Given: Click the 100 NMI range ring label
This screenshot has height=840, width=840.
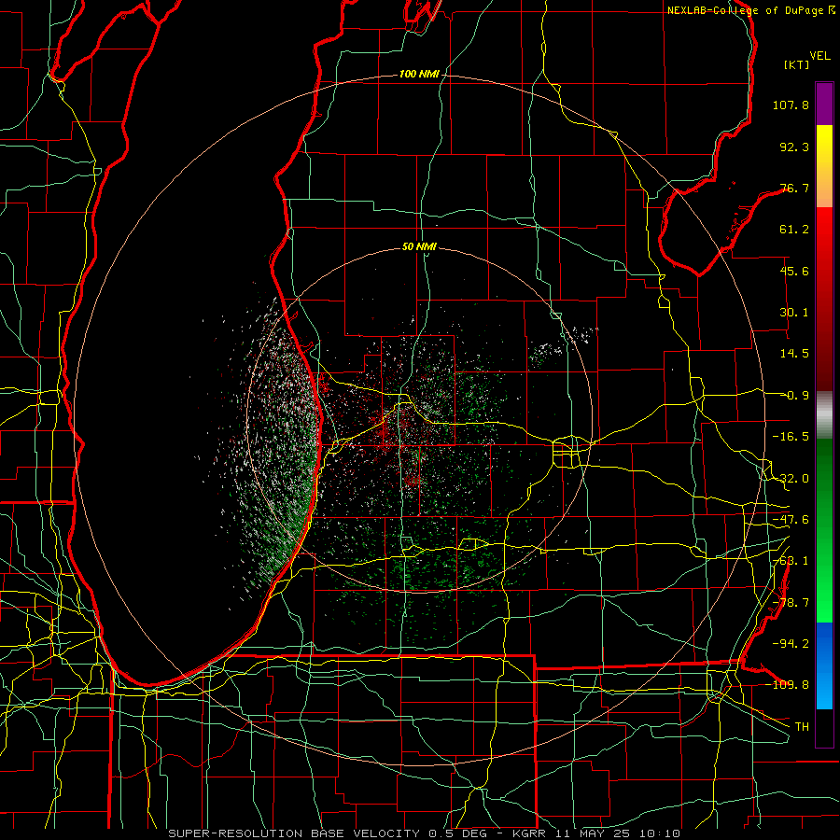Looking at the screenshot, I should coord(419,74).
